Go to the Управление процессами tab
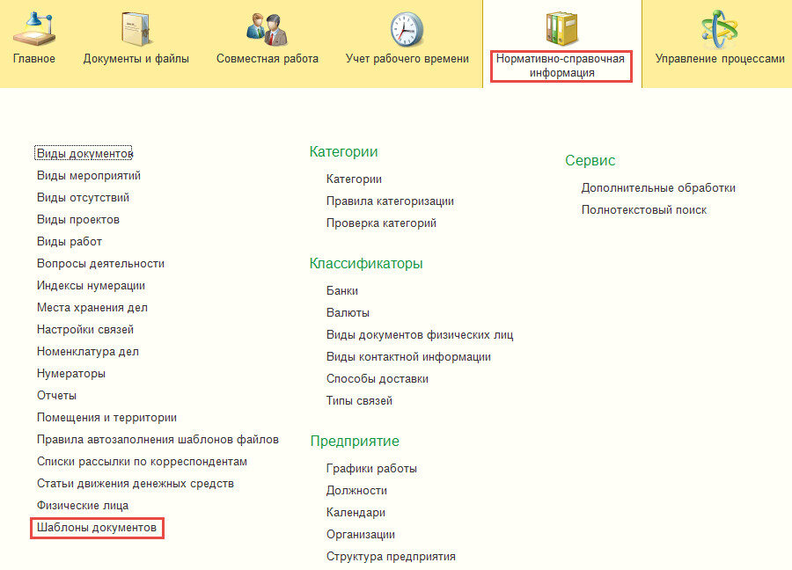 tap(720, 59)
